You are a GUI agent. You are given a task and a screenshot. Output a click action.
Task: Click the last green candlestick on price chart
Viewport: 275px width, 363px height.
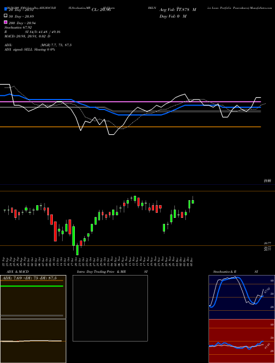[193, 201]
